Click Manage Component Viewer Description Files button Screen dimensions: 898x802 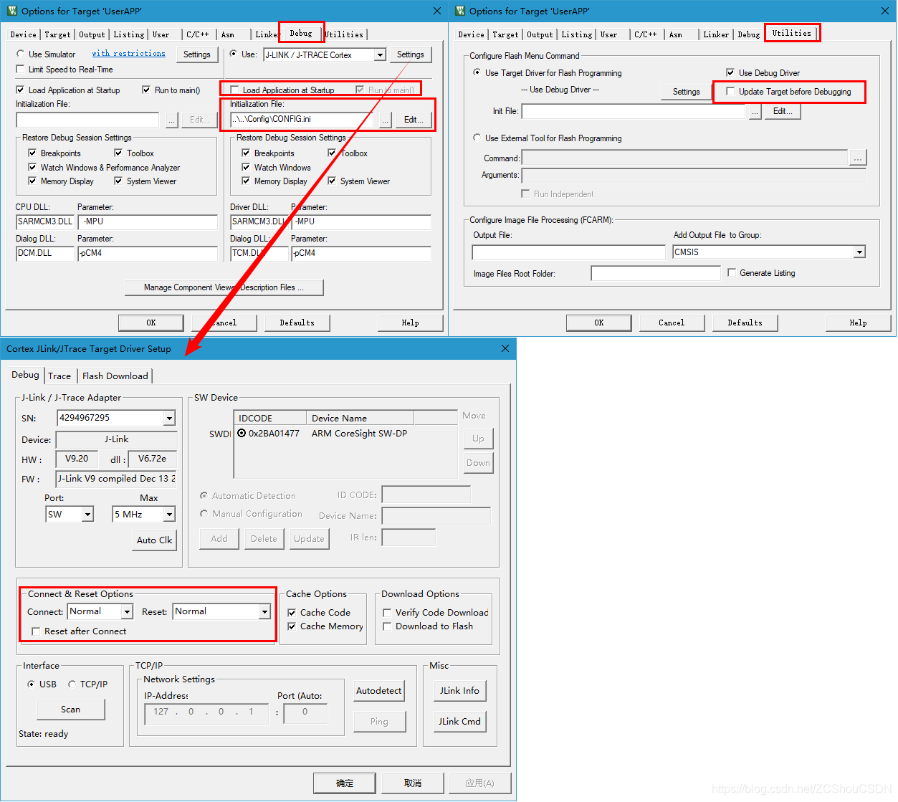(x=224, y=287)
